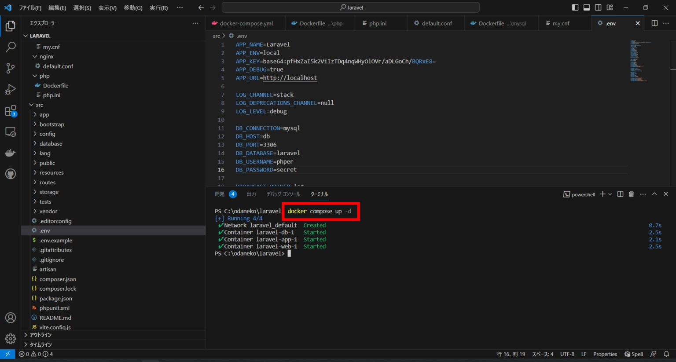This screenshot has height=362, width=676.
Task: Kill the terminal using the trash icon
Action: point(631,194)
